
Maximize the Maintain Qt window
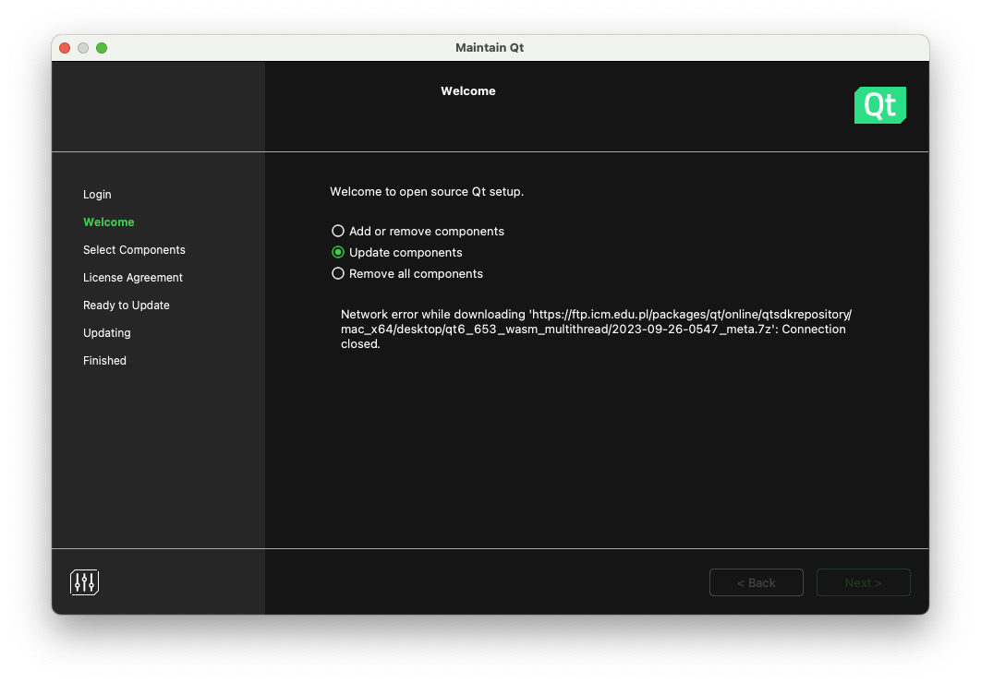pos(102,48)
